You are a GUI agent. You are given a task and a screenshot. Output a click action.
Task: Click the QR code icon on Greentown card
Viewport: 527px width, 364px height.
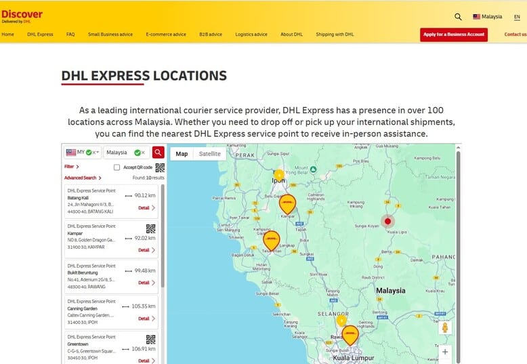[150, 340]
